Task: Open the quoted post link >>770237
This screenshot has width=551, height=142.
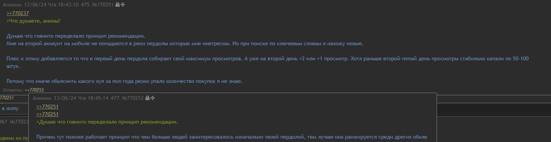Action: (18, 13)
